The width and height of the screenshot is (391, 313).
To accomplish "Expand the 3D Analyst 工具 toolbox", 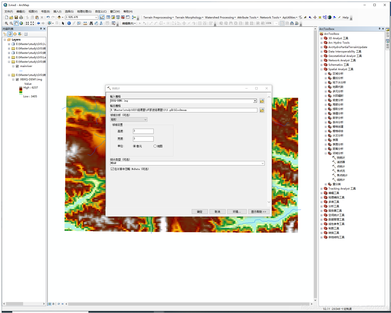I will (322, 38).
